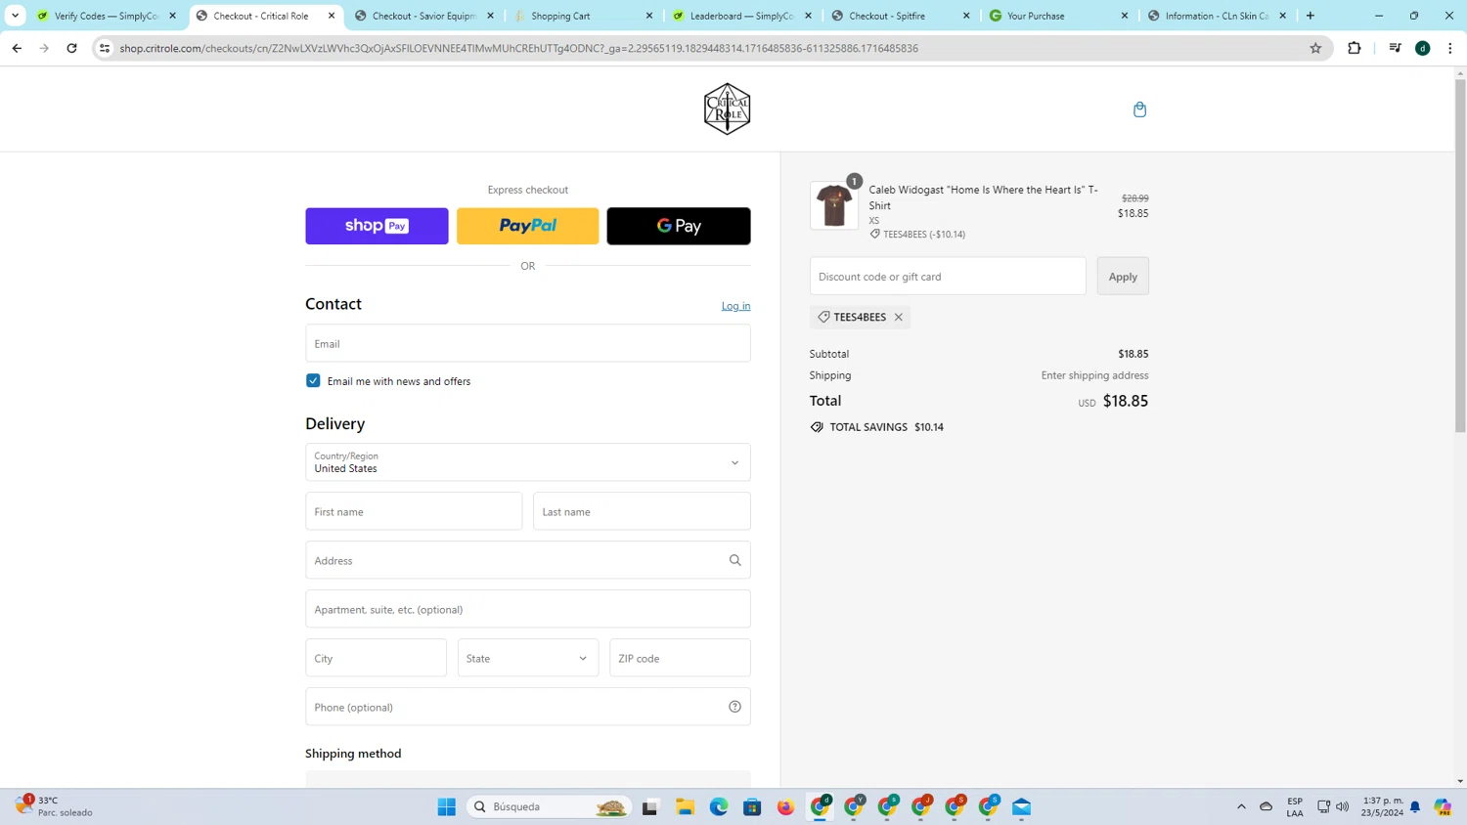The width and height of the screenshot is (1467, 825).
Task: Bookmark this page with the star icon
Action: point(1315,48)
